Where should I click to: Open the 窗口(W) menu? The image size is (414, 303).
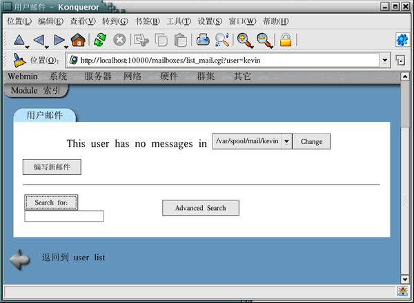coord(242,21)
